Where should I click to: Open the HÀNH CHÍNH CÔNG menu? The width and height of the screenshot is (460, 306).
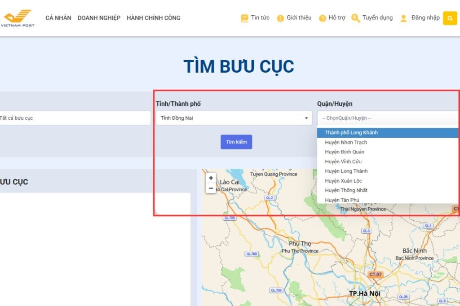click(x=154, y=18)
